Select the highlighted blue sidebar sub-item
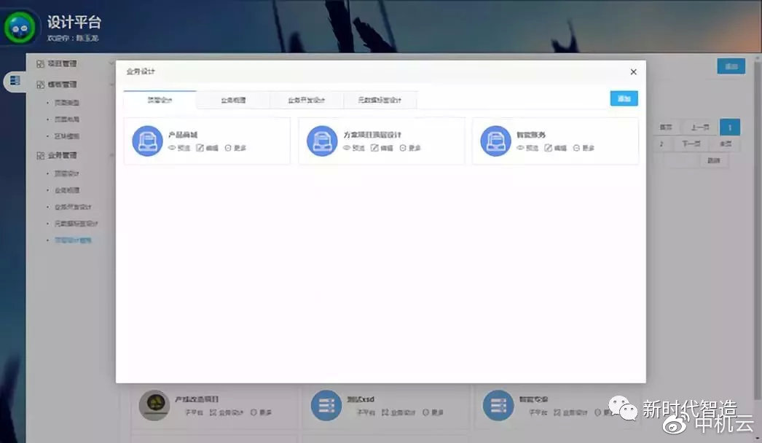 tap(73, 240)
